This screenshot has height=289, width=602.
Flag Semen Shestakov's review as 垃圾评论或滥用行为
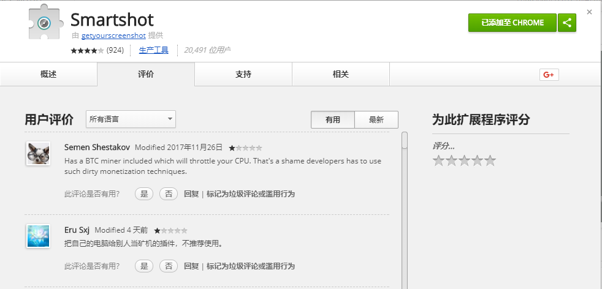tap(251, 194)
